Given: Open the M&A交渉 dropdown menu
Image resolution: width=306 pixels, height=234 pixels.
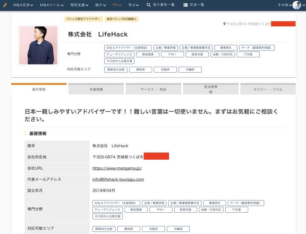Looking at the screenshot, I should (23, 5).
